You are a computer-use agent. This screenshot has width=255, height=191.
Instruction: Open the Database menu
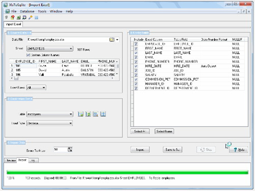coord(27,11)
